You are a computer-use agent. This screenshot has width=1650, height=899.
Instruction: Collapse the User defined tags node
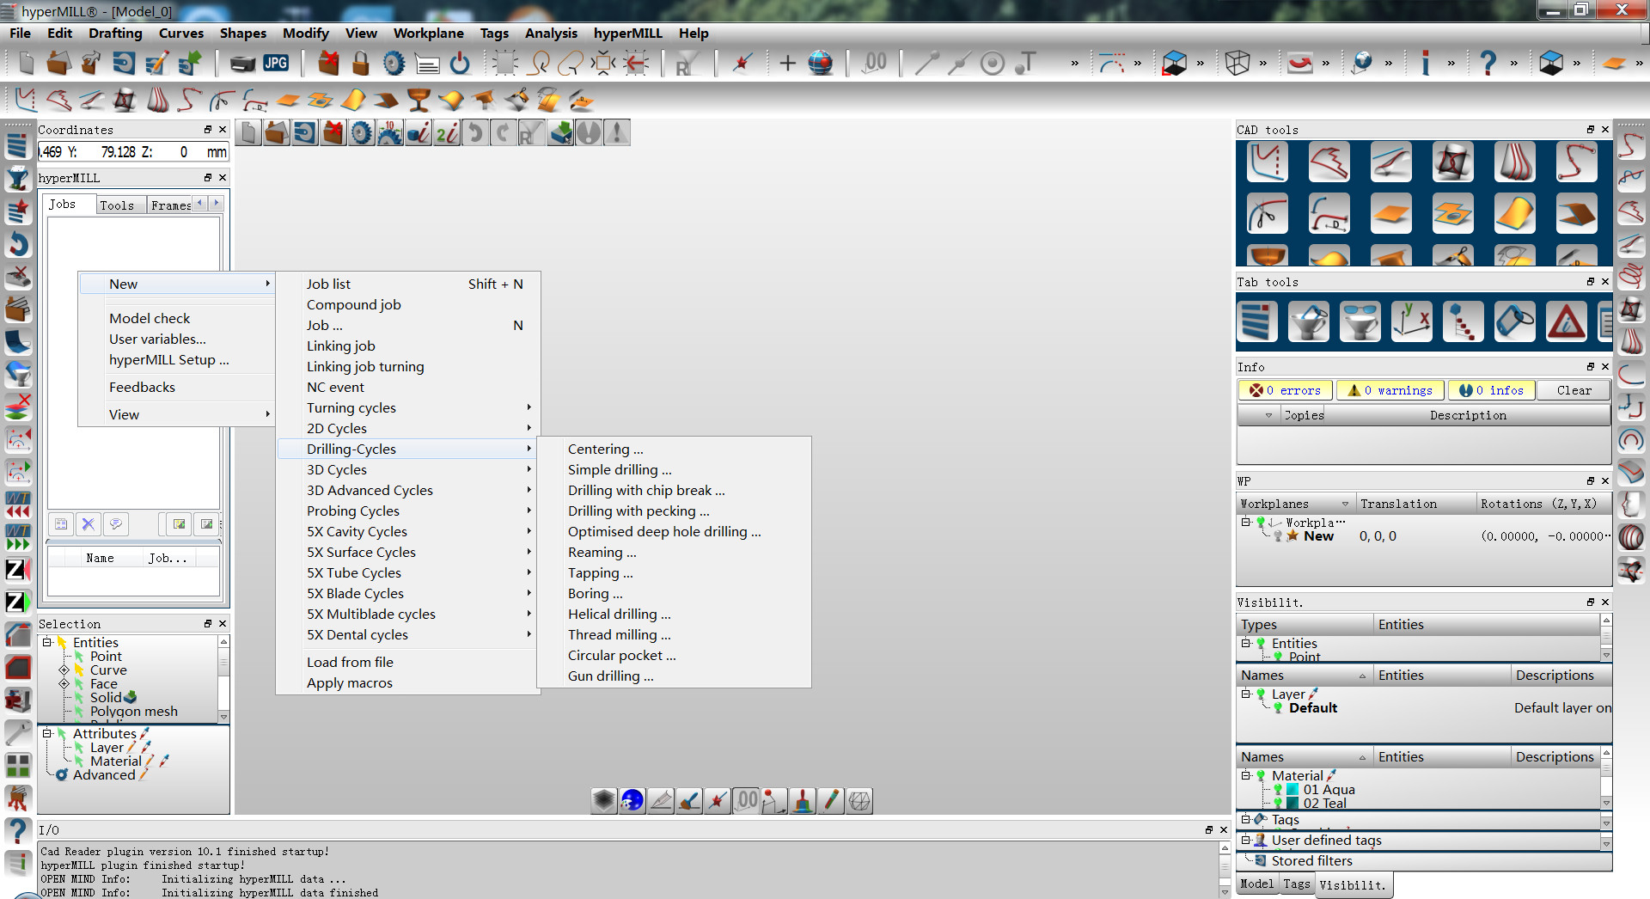pos(1245,840)
